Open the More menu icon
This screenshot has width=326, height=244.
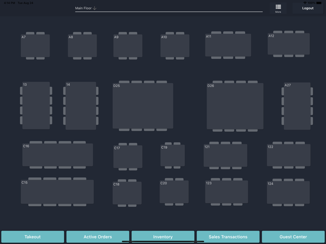[278, 8]
